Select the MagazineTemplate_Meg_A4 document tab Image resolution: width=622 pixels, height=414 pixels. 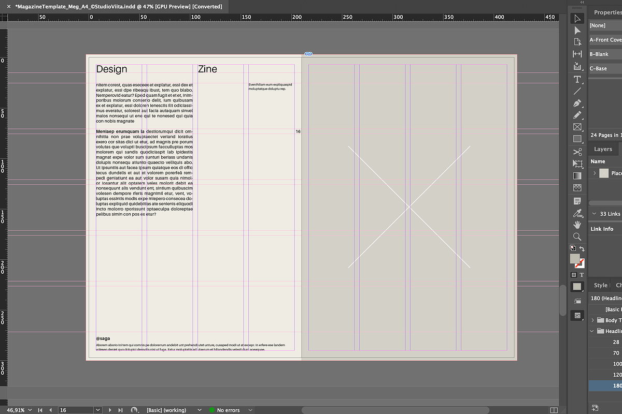click(x=119, y=7)
